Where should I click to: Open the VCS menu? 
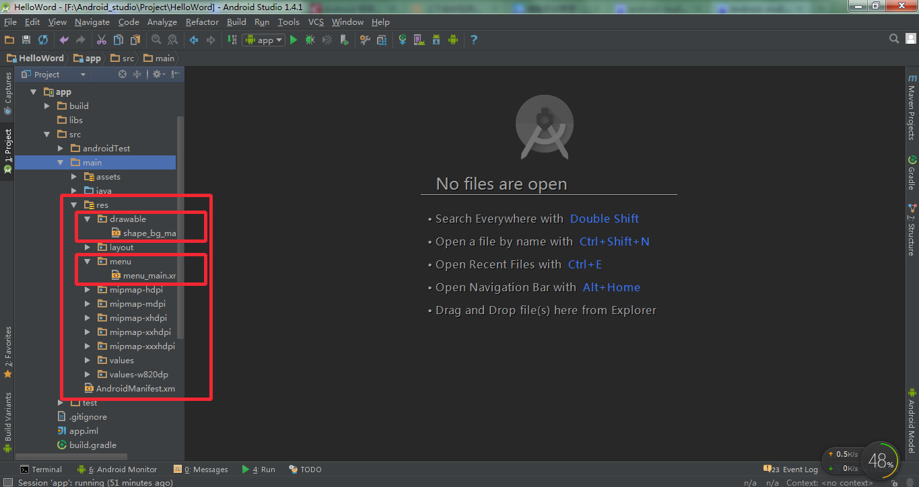(316, 22)
